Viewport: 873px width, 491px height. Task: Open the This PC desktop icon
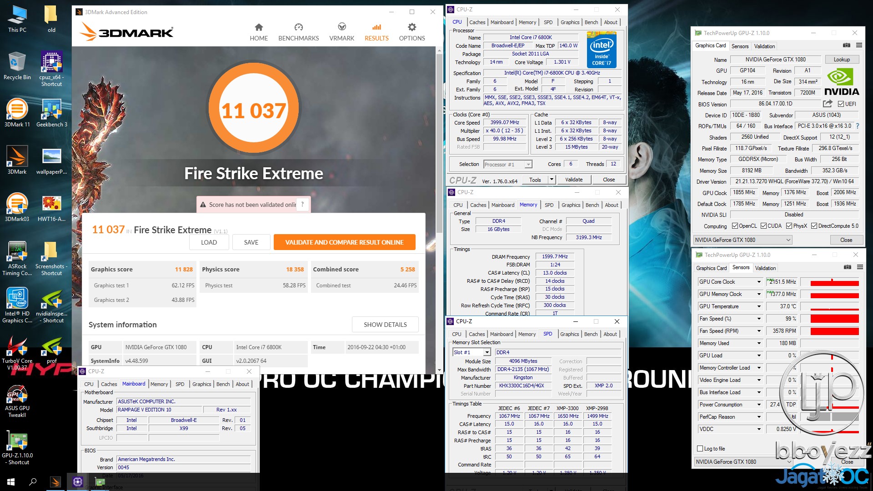point(17,19)
